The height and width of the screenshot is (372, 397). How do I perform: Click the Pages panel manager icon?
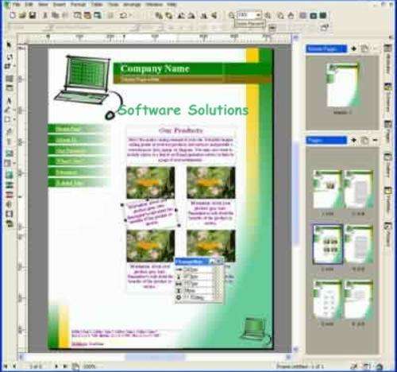pyautogui.click(x=364, y=140)
